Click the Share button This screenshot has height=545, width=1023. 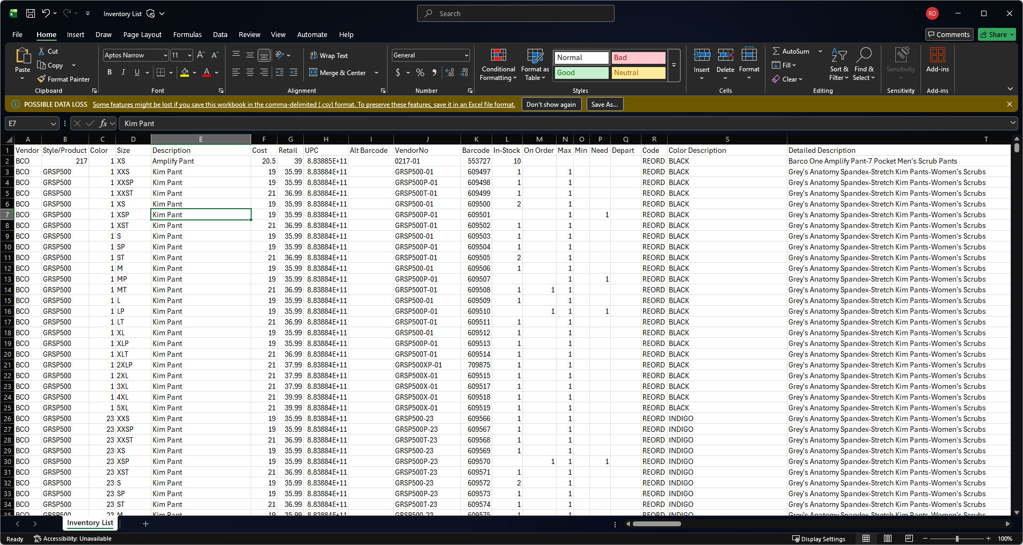coord(997,34)
